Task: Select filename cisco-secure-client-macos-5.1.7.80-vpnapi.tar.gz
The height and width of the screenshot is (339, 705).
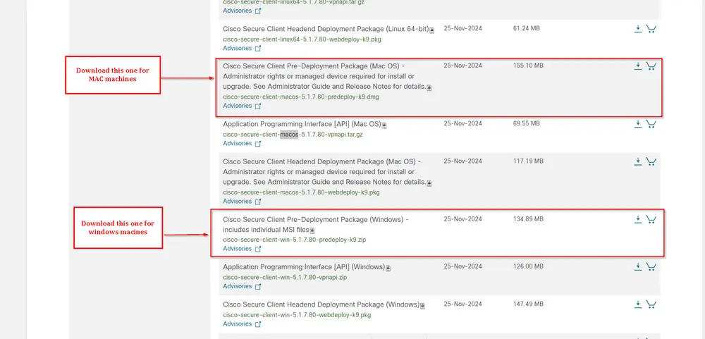Action: click(x=293, y=135)
